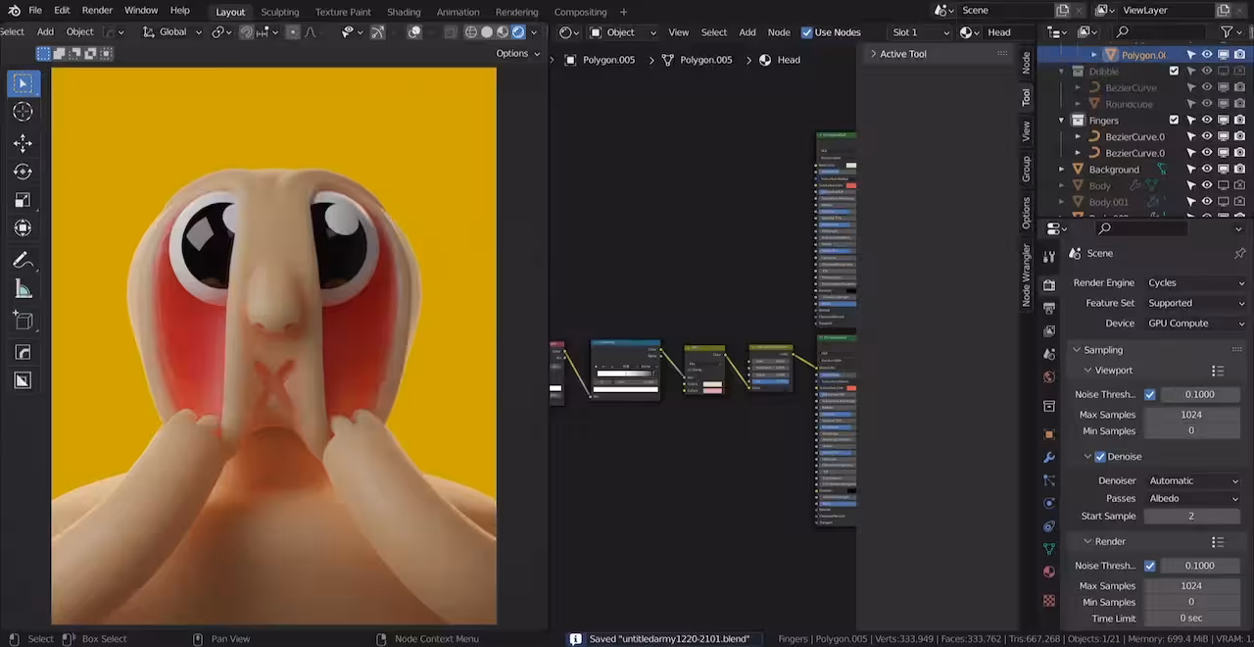1254x647 pixels.
Task: Switch to rendered viewport shading
Action: click(518, 32)
